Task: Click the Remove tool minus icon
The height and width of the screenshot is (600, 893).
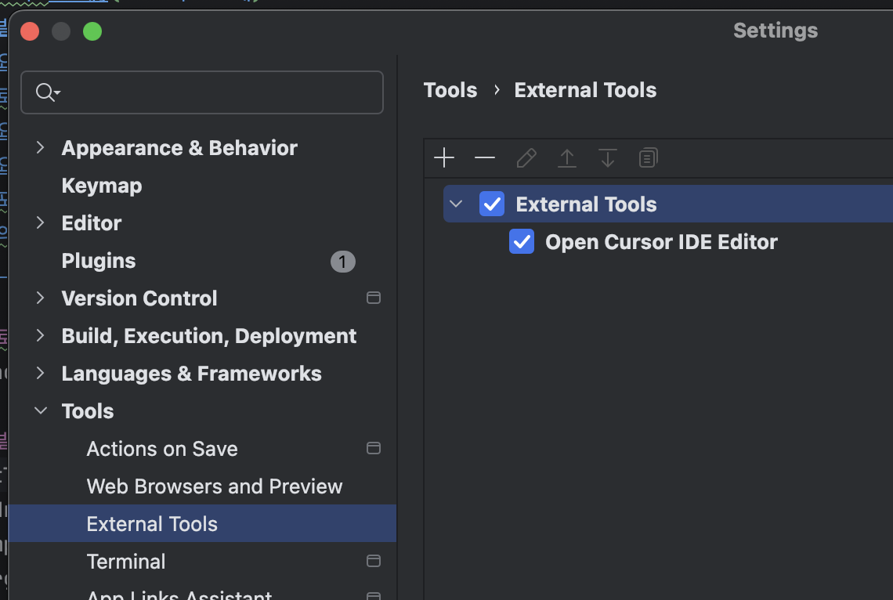Action: pyautogui.click(x=485, y=158)
